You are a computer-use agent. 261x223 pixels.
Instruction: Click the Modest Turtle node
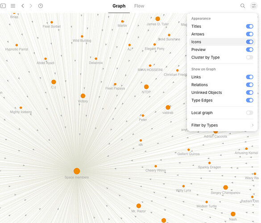point(207,202)
